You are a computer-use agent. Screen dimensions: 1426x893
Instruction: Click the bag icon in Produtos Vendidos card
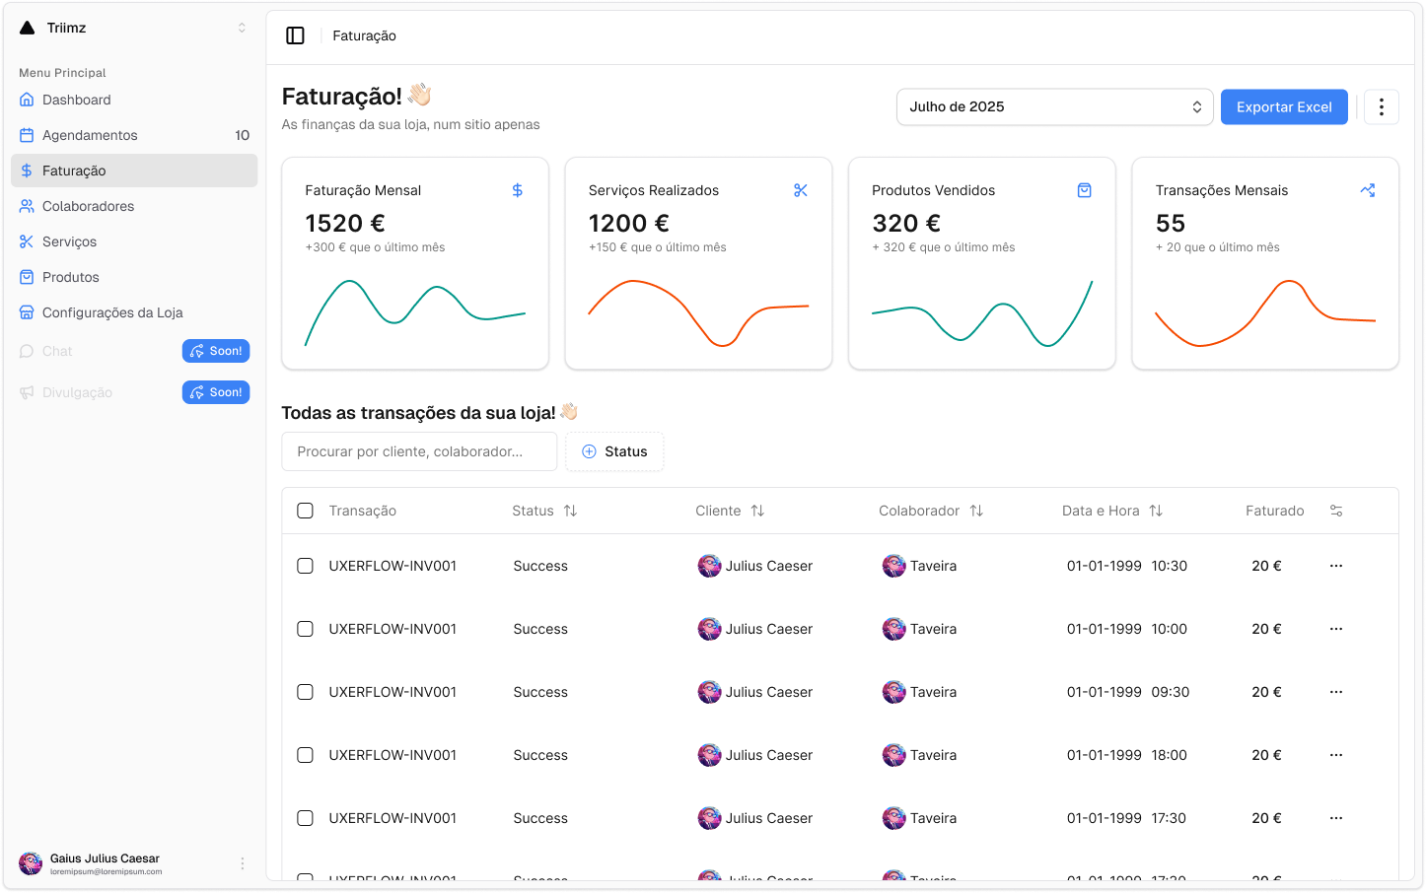point(1084,190)
